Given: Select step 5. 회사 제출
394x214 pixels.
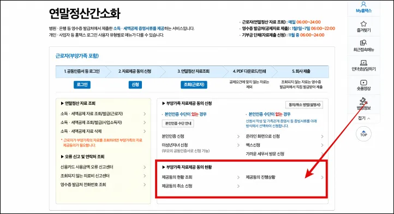Looking at the screenshot, I should 301,72.
